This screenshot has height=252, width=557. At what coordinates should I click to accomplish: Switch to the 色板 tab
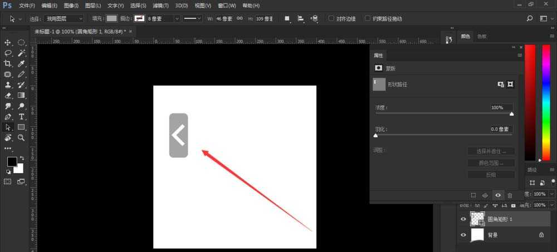point(481,36)
